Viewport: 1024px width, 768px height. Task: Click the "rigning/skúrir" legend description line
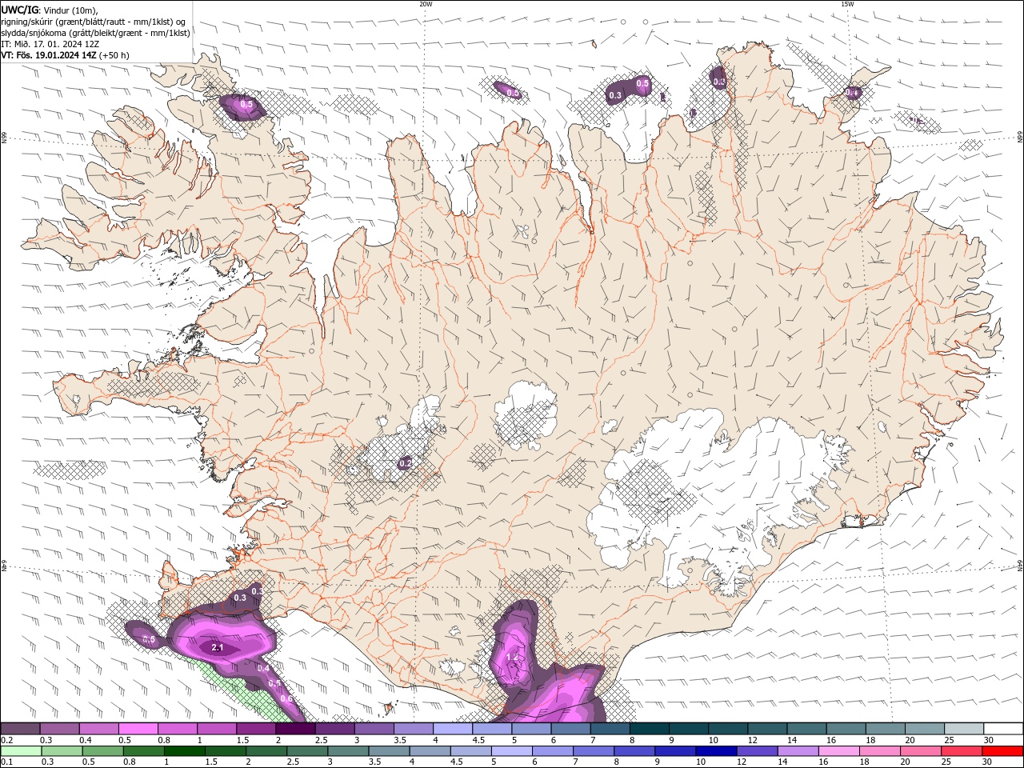point(94,22)
